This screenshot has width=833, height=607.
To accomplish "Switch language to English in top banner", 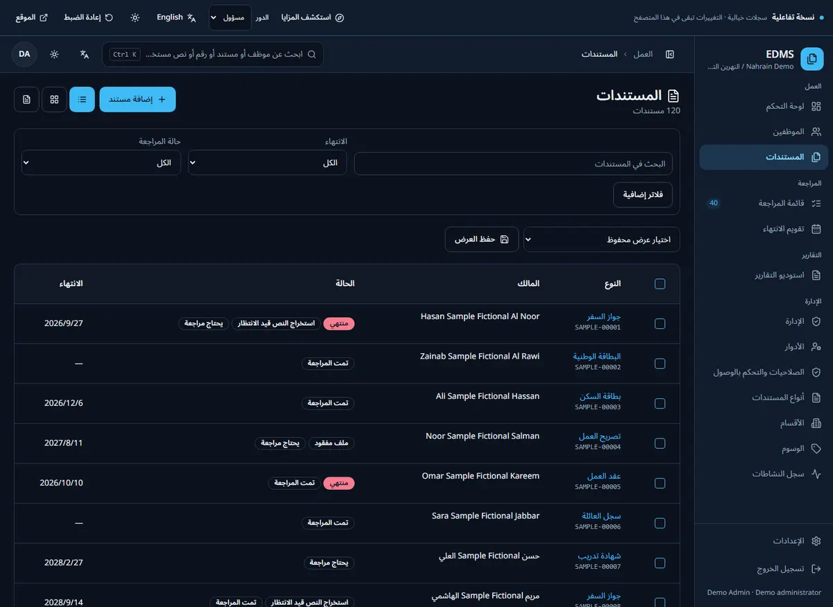I will tap(176, 17).
